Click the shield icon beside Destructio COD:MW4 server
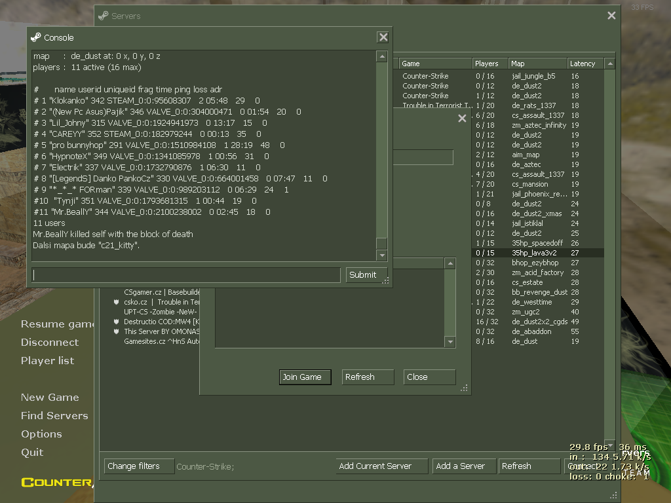Viewport: 671px width, 503px height. pos(116,322)
